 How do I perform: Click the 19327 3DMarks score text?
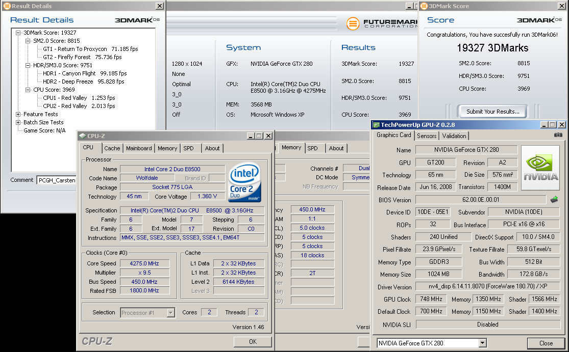pos(492,48)
